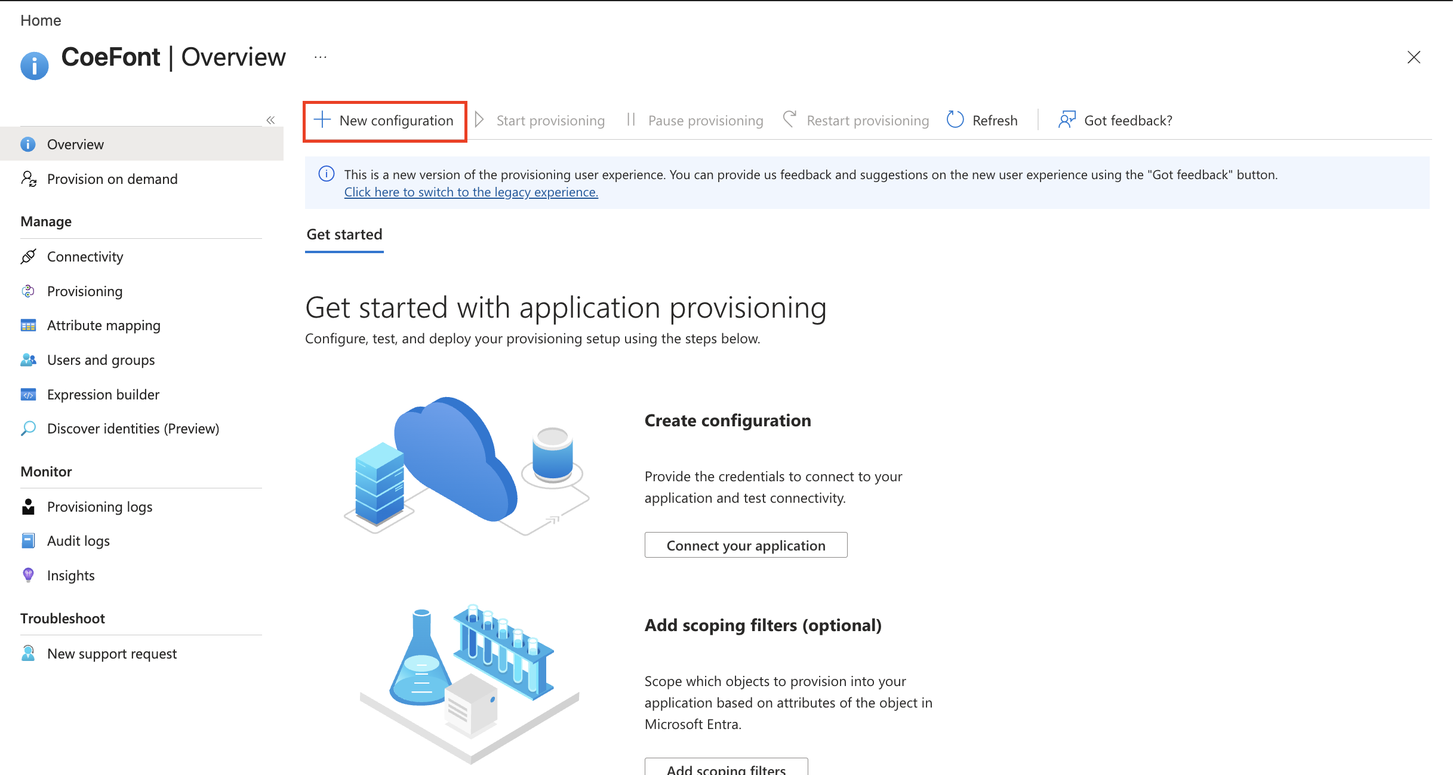Screen dimensions: 1453x775
Task: Click the Expression builder code icon
Action: 28,395
